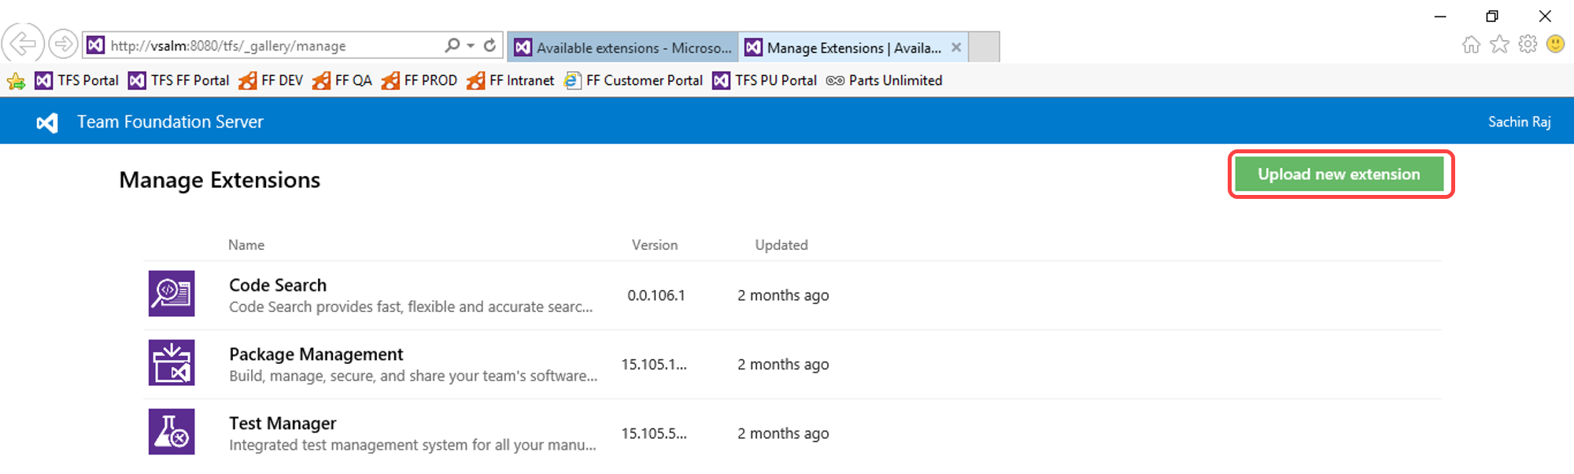Click the Test Manager description text
The image size is (1574, 474).
click(x=412, y=446)
